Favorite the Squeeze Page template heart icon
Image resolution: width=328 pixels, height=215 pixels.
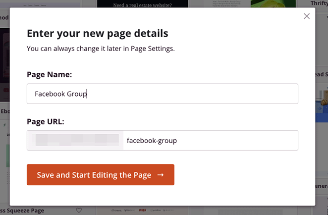pos(79,210)
